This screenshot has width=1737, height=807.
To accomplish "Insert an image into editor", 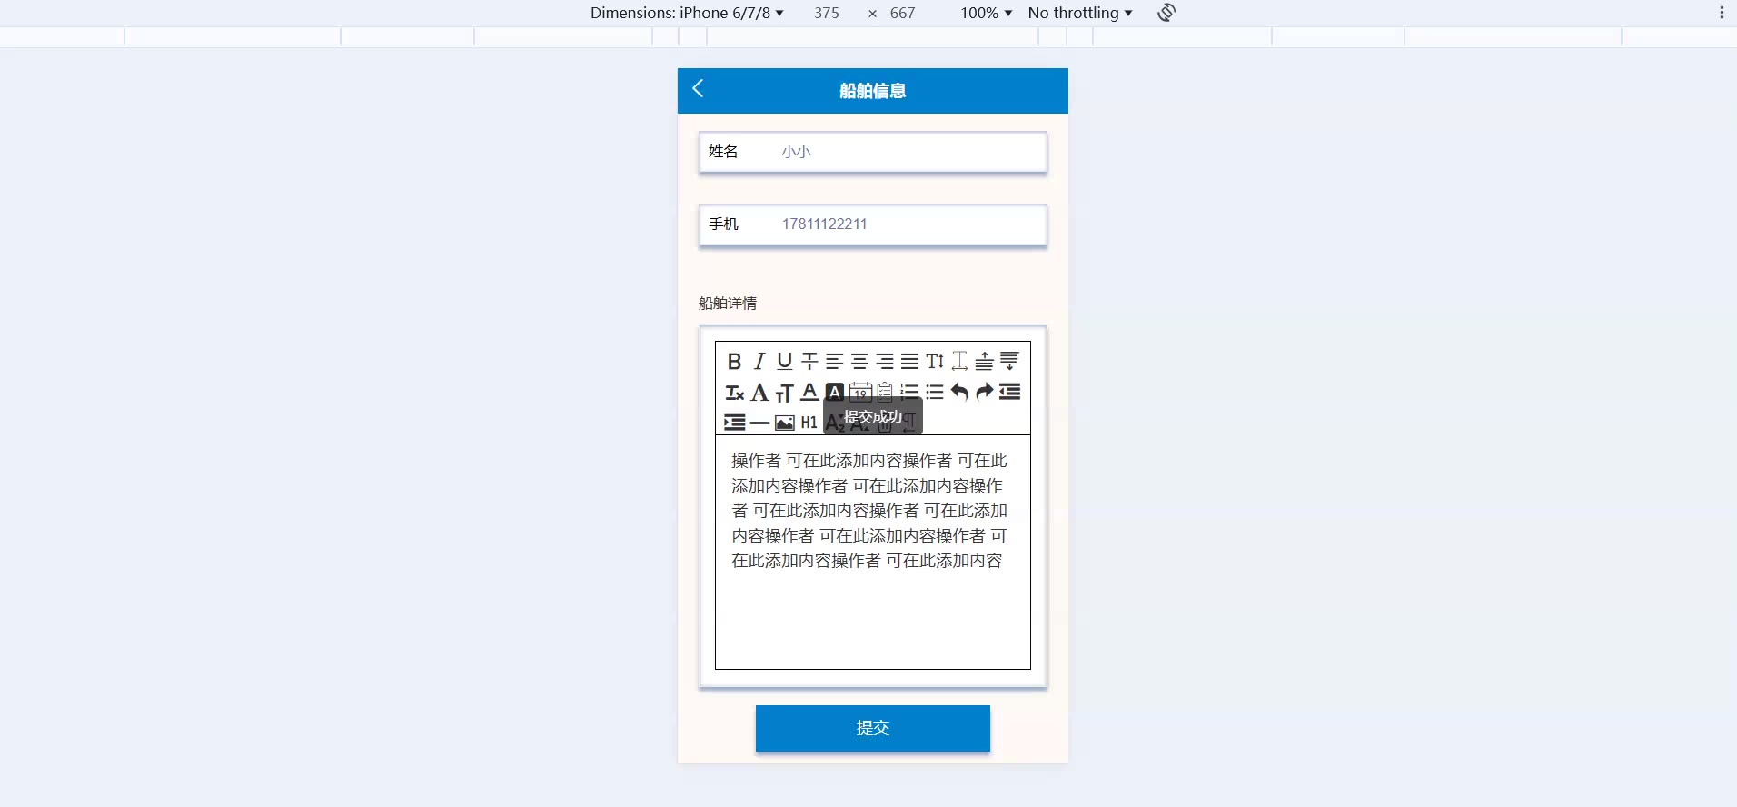I will point(785,423).
